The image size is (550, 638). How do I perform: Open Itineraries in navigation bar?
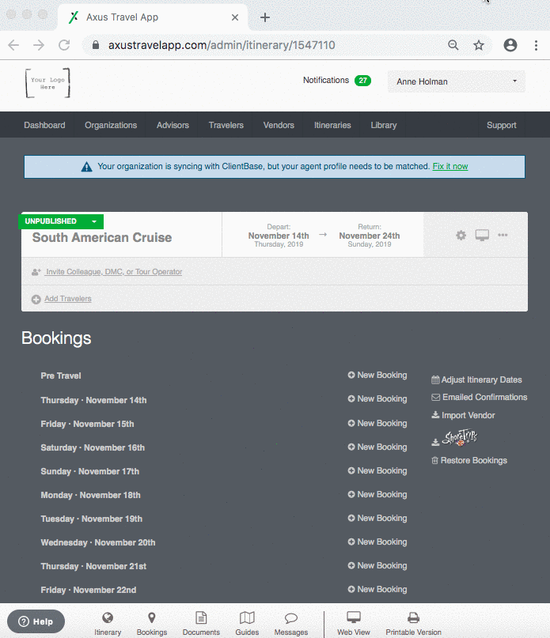click(332, 125)
